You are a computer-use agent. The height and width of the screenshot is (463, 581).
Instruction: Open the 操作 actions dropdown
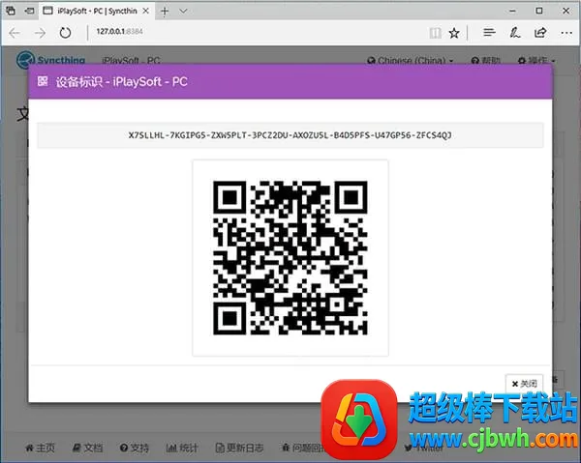coord(536,60)
